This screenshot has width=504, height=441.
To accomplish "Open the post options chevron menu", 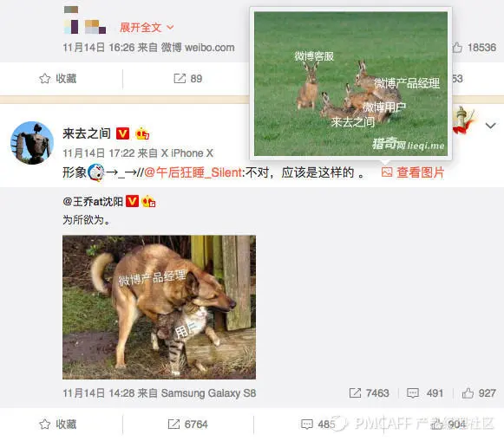I will 490,126.
